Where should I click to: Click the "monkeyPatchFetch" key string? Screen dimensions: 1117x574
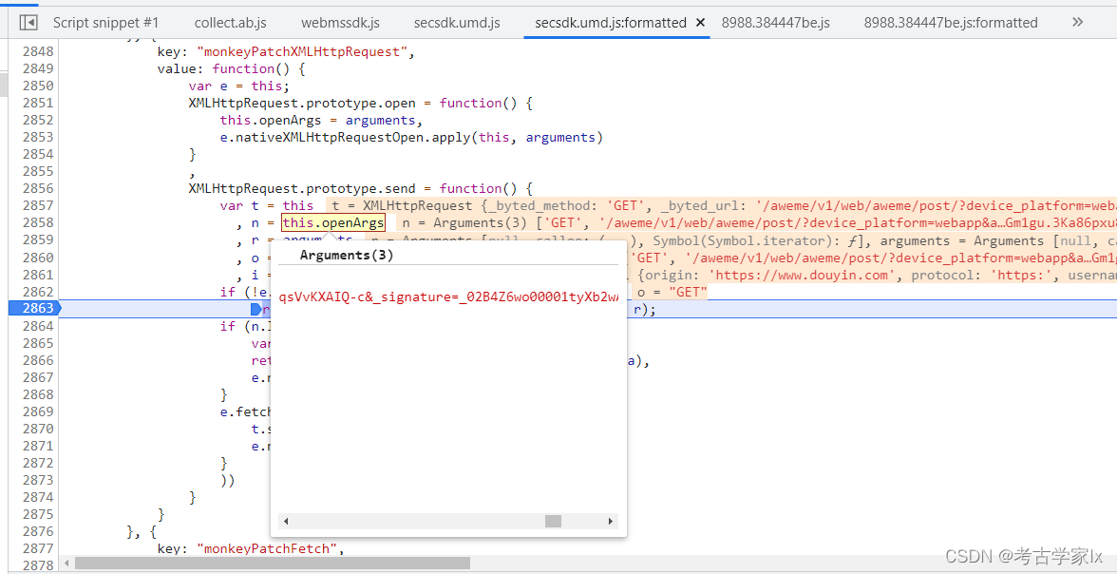(267, 548)
